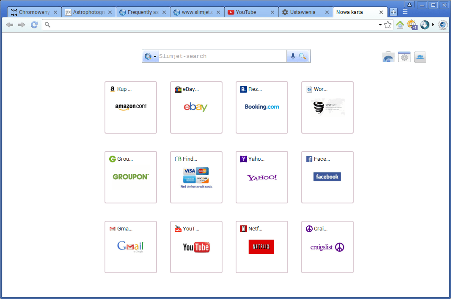Close the Ustawienia tab

(327, 12)
